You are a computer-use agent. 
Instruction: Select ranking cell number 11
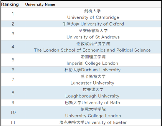coord(13,122)
